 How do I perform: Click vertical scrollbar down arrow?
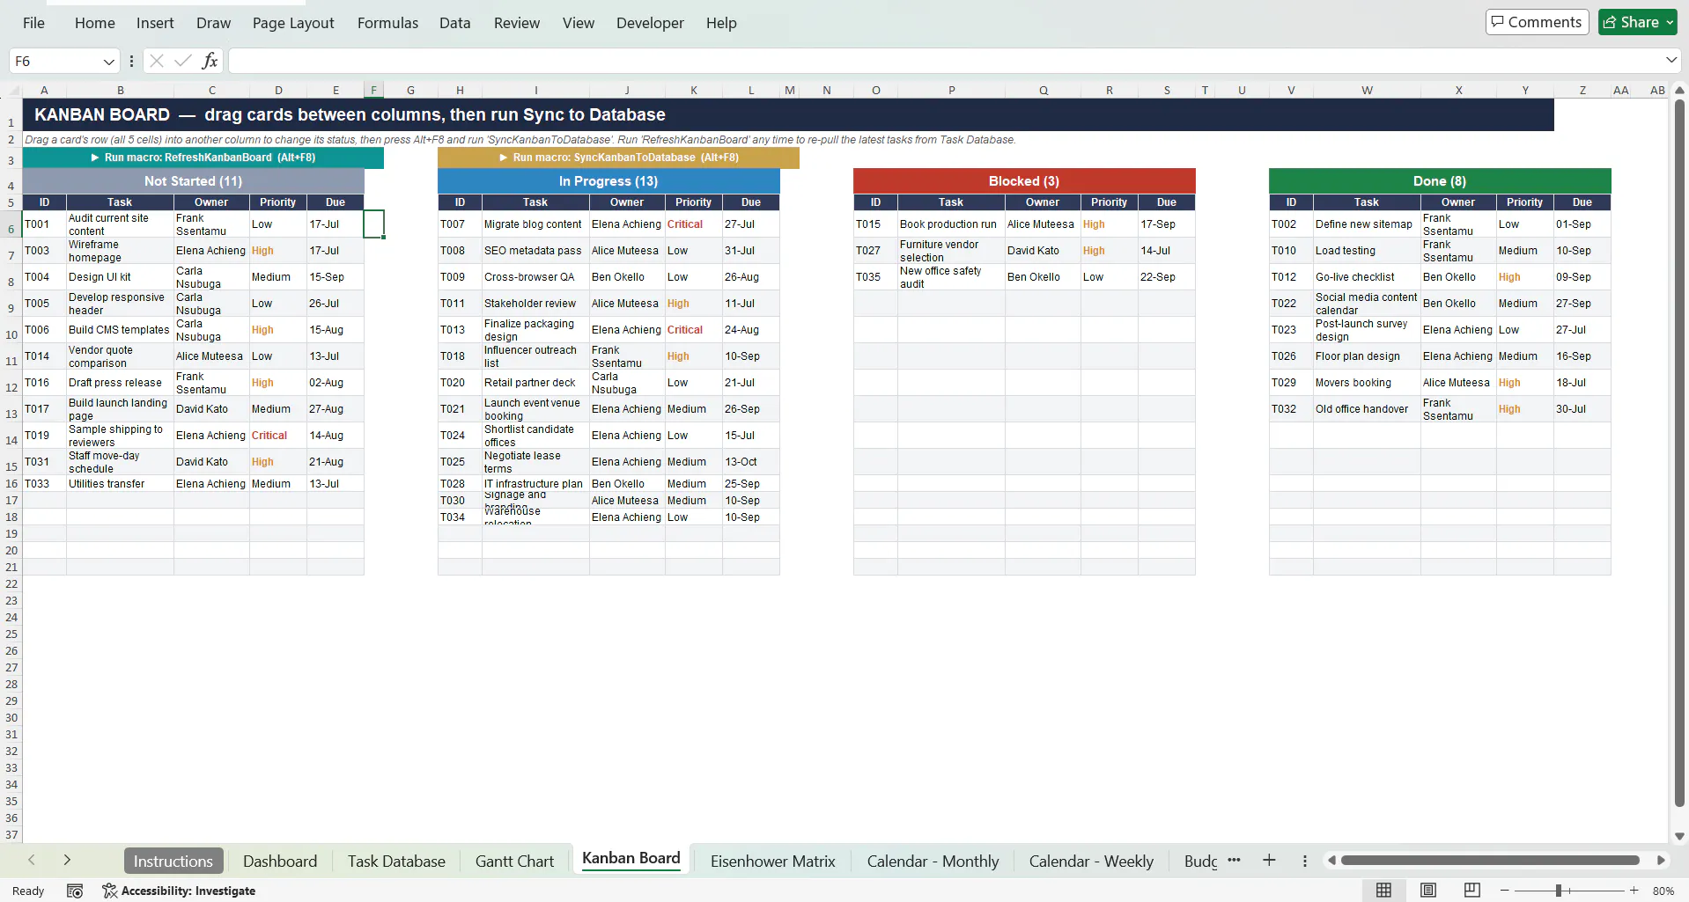click(1679, 837)
